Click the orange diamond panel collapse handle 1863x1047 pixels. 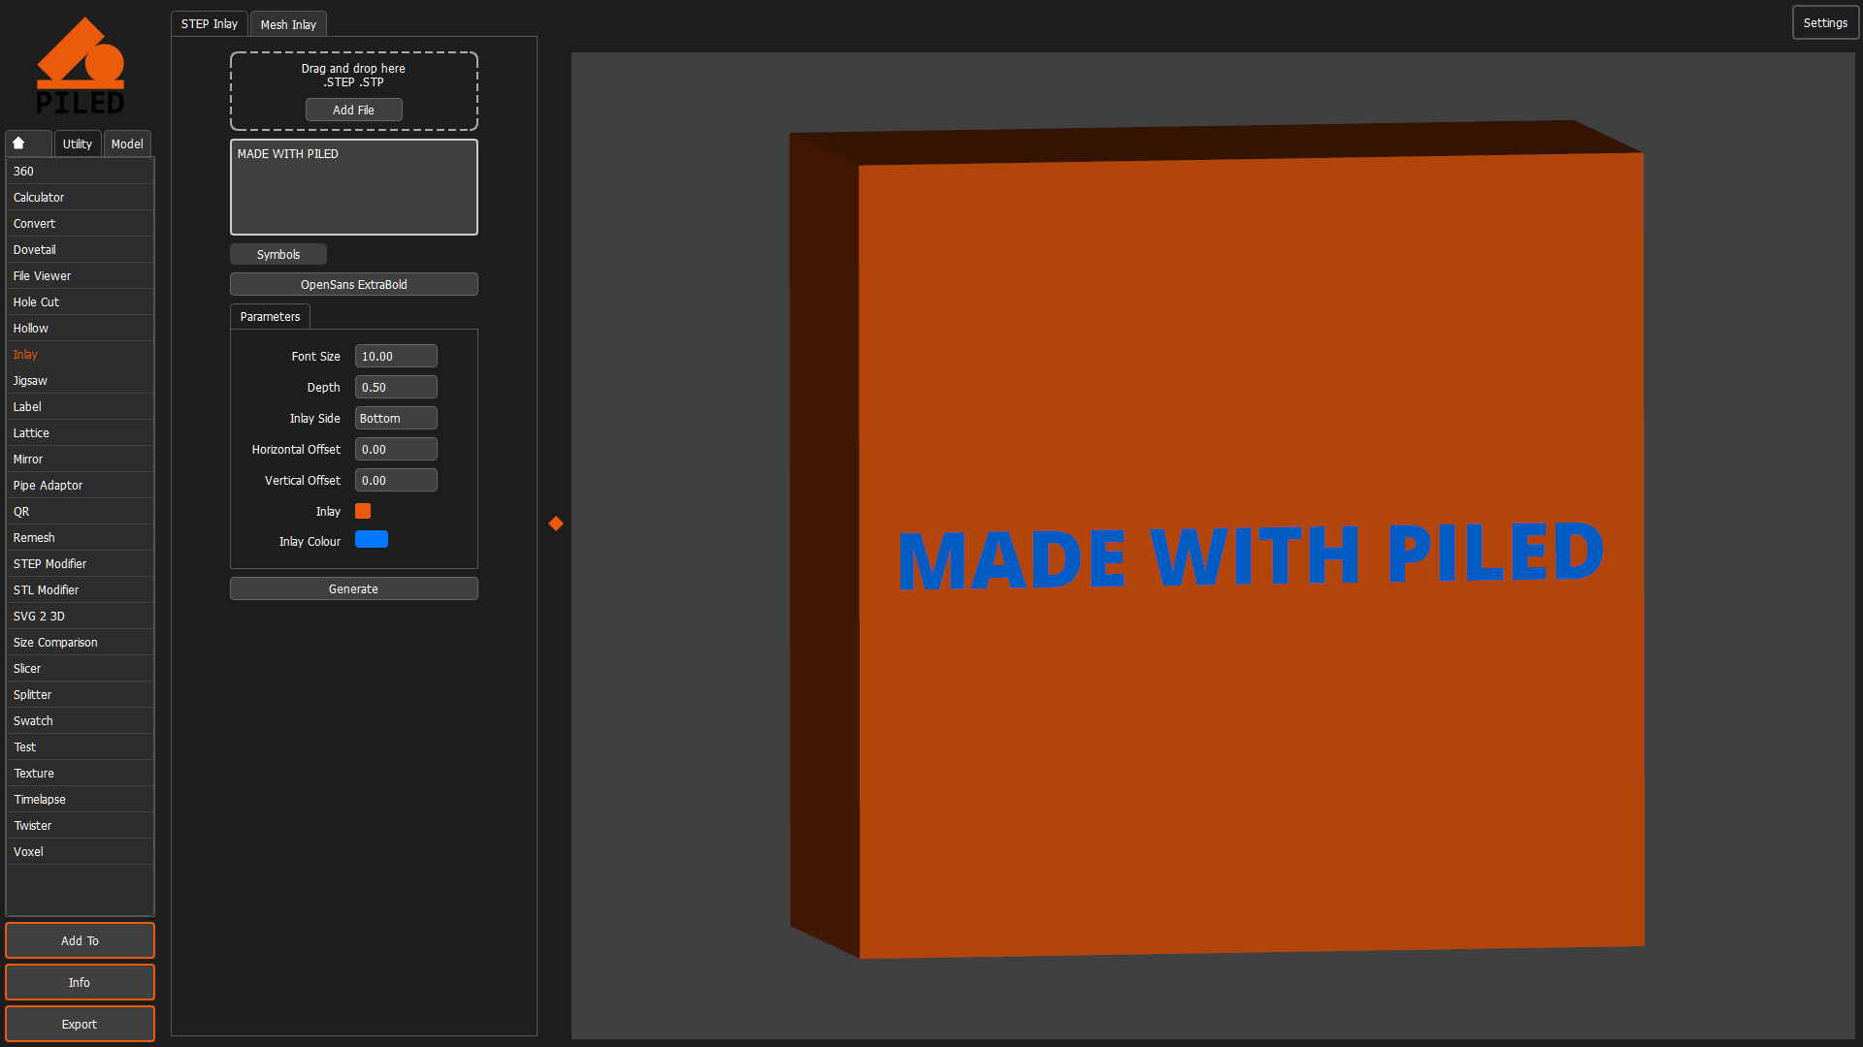(x=556, y=523)
